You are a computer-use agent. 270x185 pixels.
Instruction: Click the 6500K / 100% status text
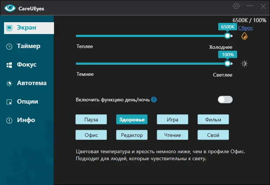pyautogui.click(x=249, y=20)
